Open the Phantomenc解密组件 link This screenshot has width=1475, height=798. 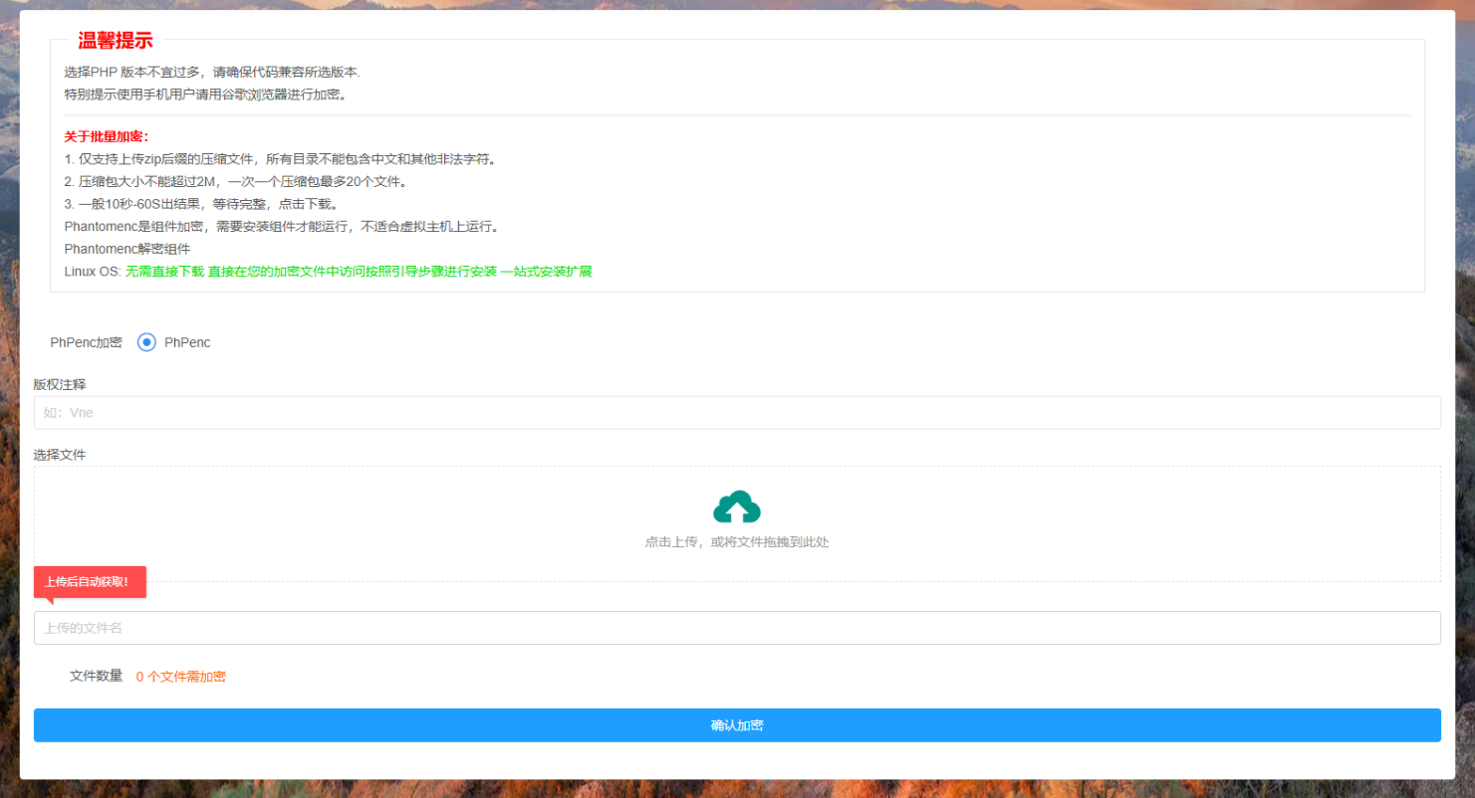pyautogui.click(x=125, y=248)
